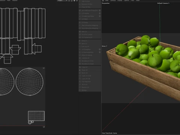
Task: Apply Mirror X to UVs
Action: (90, 41)
